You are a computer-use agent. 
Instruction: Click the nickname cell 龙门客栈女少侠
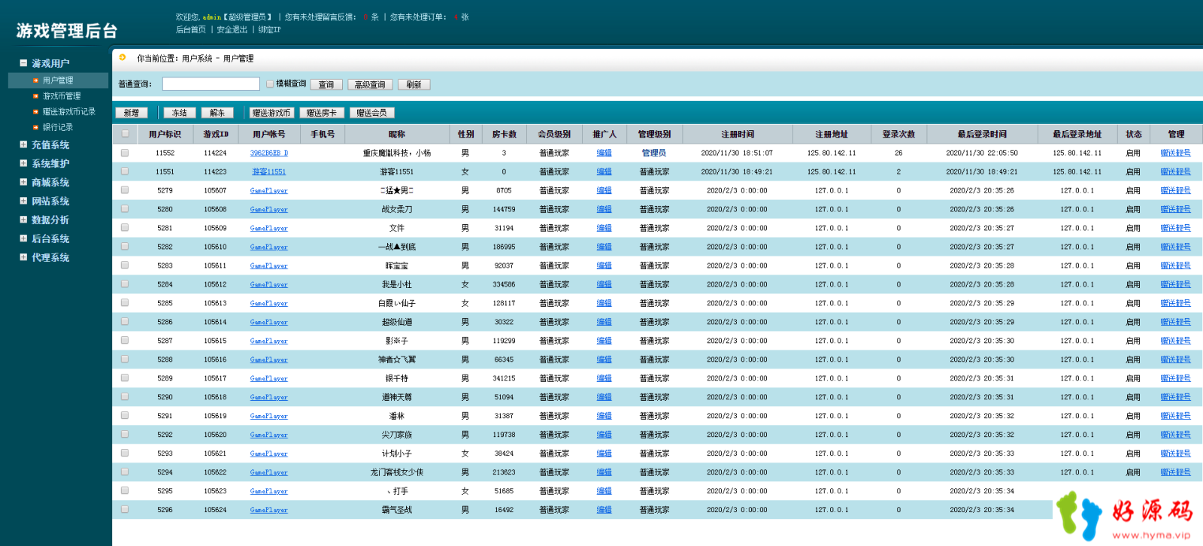click(397, 472)
